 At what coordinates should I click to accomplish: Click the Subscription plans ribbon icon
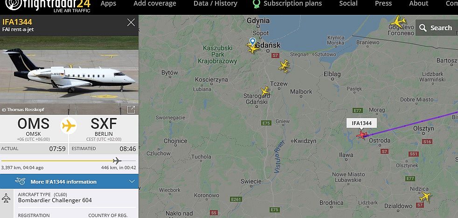click(x=257, y=4)
